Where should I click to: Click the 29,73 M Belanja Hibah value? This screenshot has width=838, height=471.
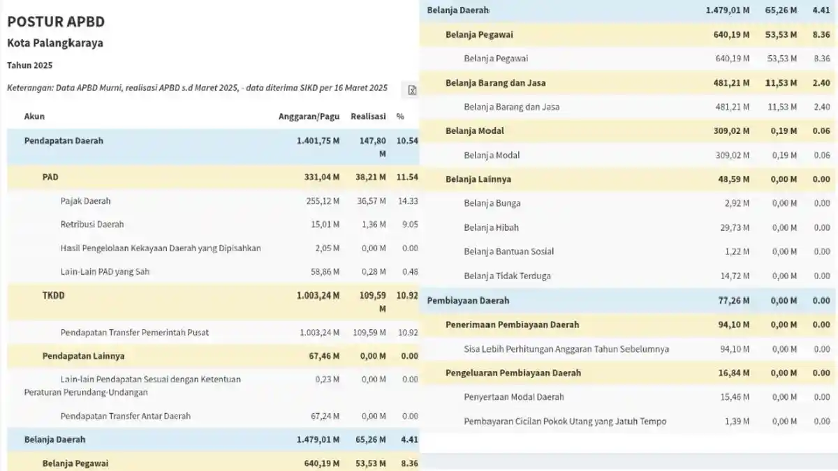[735, 227]
